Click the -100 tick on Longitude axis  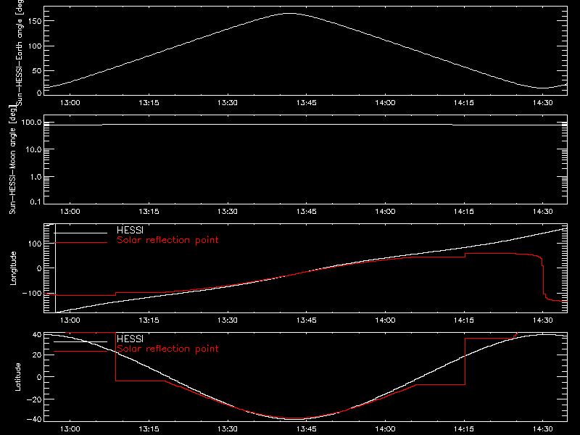tap(32, 294)
